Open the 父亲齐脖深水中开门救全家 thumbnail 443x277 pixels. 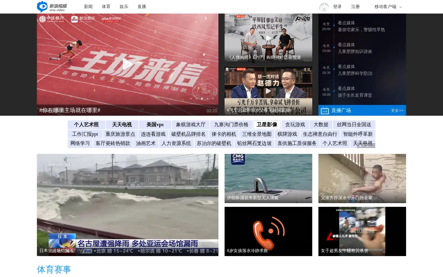click(x=362, y=179)
